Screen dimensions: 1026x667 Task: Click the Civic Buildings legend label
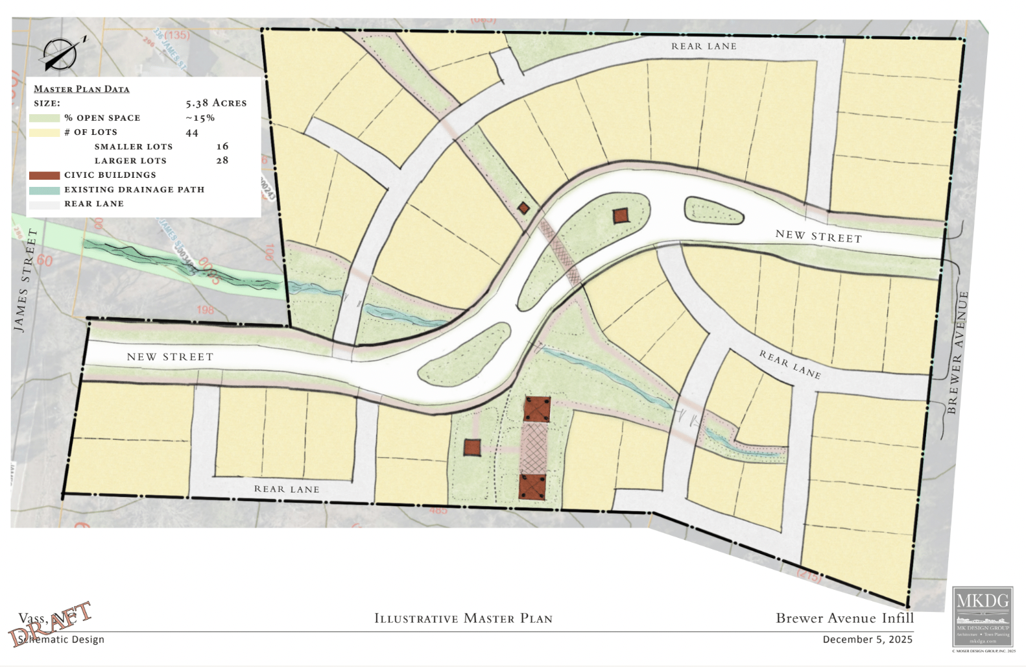point(110,175)
